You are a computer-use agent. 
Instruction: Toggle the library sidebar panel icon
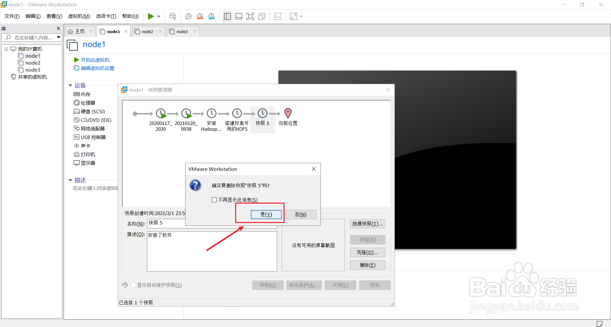[227, 16]
